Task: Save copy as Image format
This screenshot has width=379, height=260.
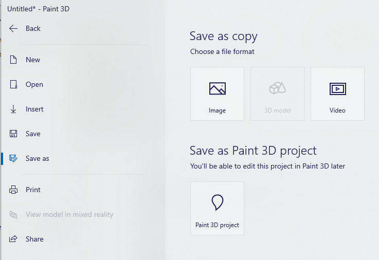Action: click(x=218, y=94)
